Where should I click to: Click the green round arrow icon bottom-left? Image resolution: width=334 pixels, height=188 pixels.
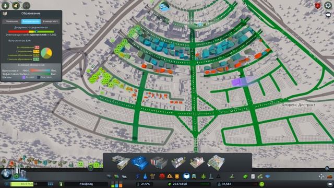pos(16,176)
